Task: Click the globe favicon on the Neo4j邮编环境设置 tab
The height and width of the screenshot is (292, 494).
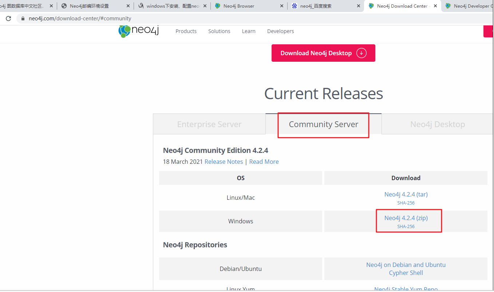Action: (x=64, y=6)
